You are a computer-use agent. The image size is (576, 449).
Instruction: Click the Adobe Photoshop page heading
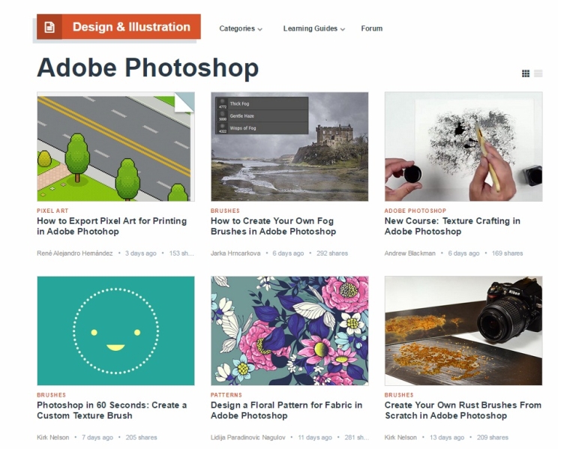(148, 68)
